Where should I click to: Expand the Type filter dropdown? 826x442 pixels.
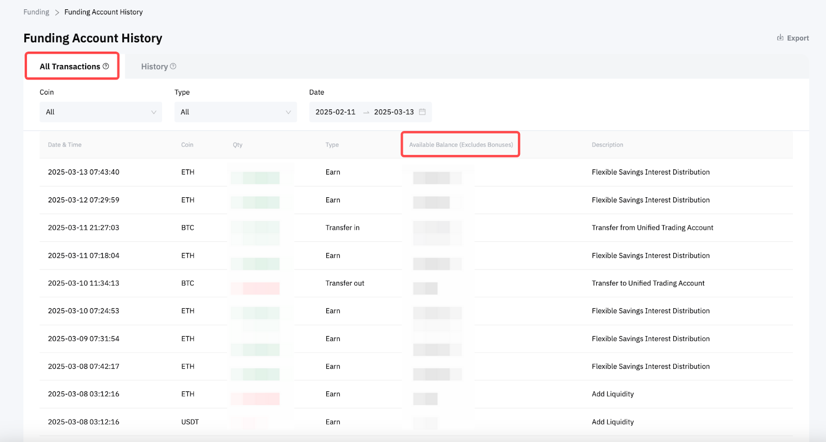235,112
